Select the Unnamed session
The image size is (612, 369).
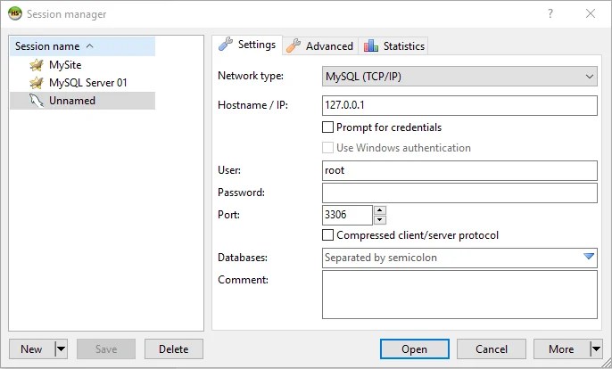82,101
